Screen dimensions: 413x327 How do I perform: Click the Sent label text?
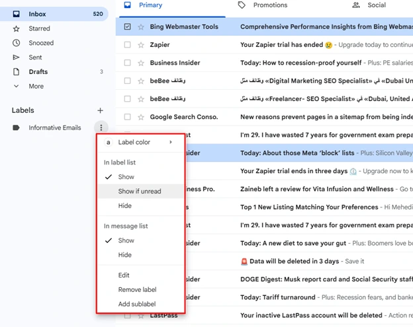(35, 57)
